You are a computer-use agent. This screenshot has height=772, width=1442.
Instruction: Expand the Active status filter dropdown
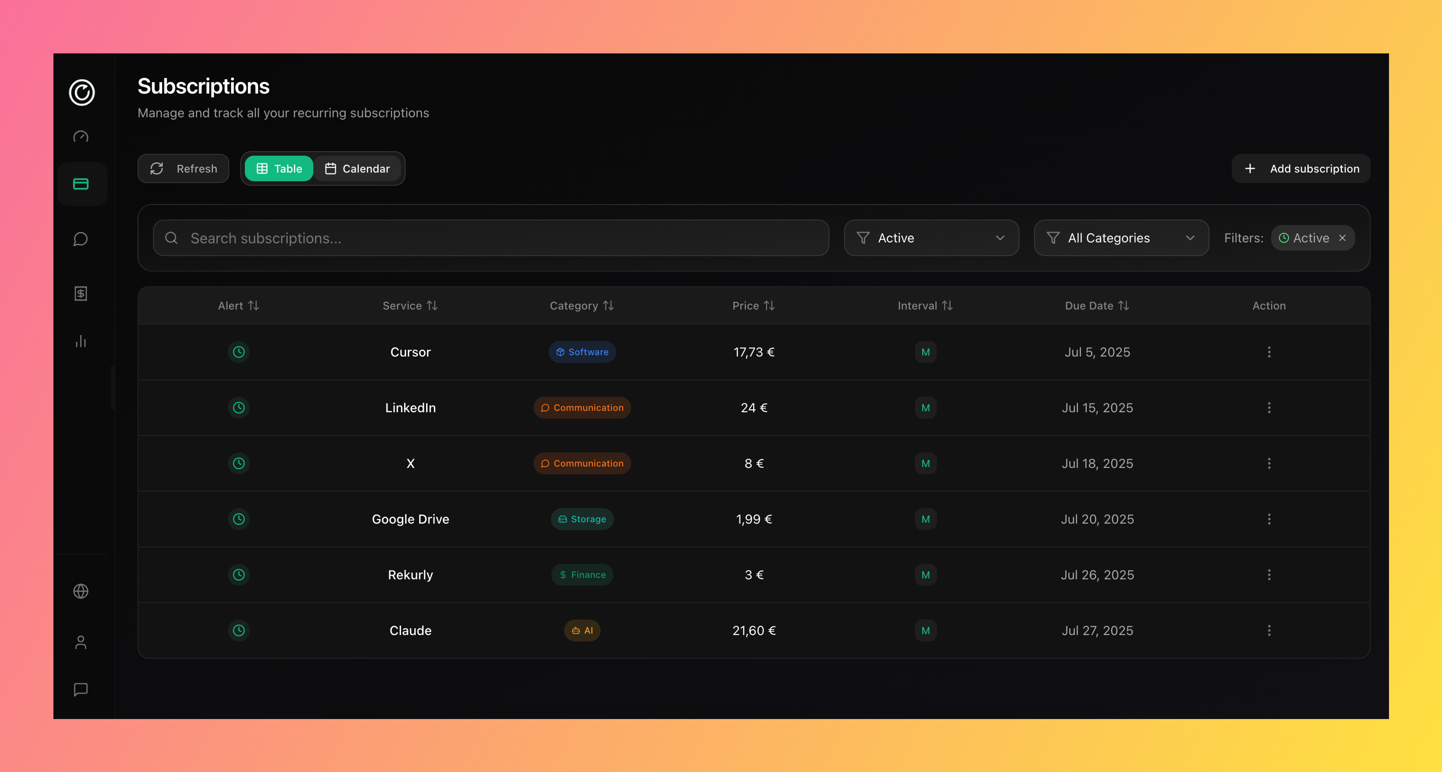click(x=931, y=238)
